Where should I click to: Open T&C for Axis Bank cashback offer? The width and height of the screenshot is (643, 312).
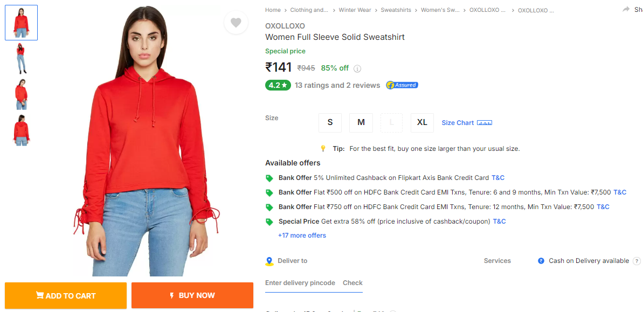[498, 178]
